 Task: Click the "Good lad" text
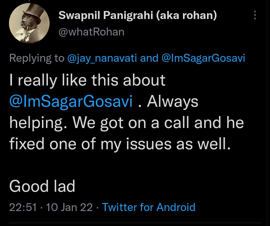point(42,186)
